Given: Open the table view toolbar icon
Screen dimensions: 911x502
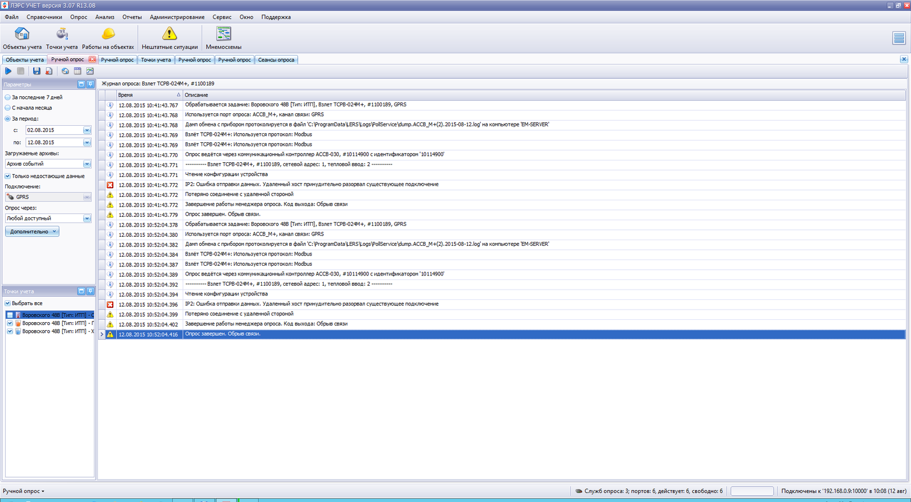Looking at the screenshot, I should (x=77, y=71).
